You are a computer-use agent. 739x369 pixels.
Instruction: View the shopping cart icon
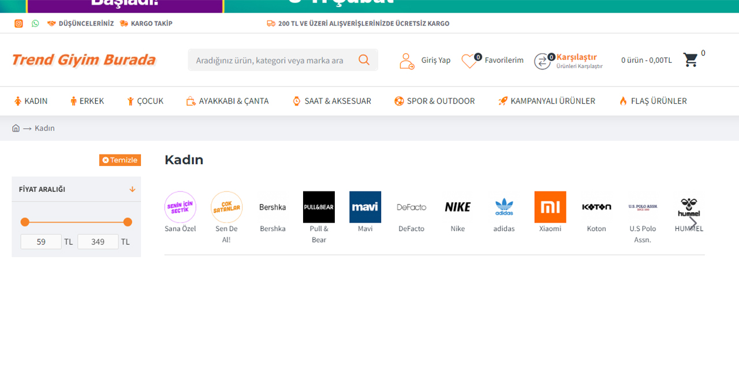tap(691, 59)
